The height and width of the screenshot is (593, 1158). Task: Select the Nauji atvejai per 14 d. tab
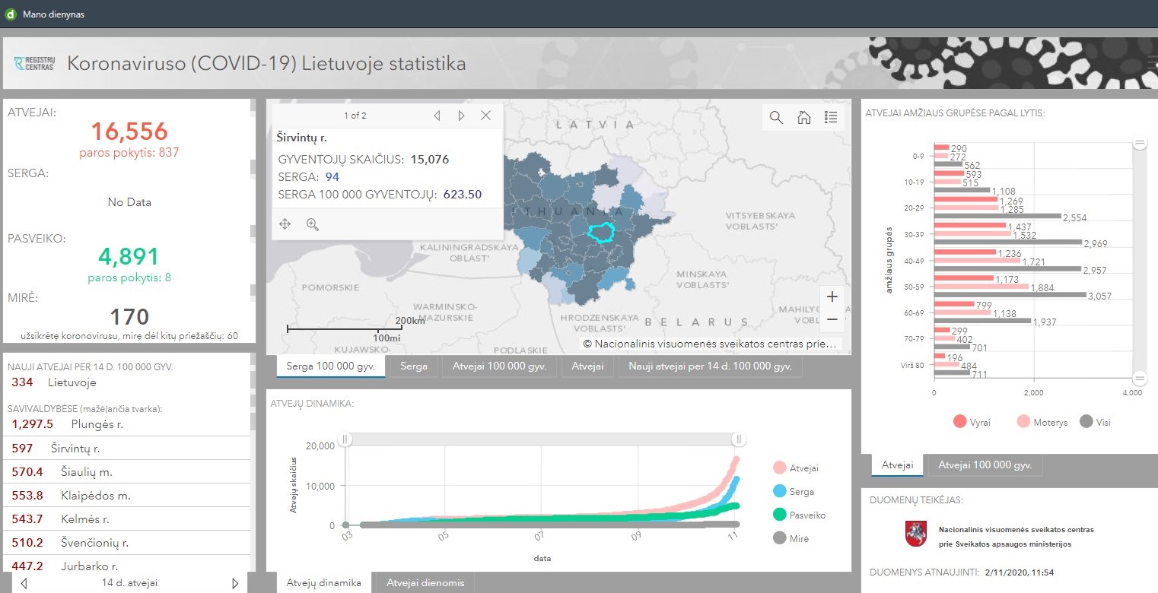(x=710, y=366)
